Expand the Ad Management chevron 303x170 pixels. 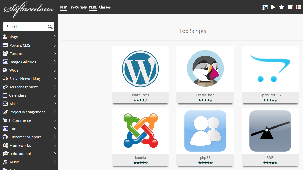(55, 87)
